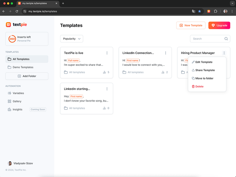This screenshot has width=236, height=177.
Task: Open the options menu on the Linkedin starting card
Action: coord(107,89)
